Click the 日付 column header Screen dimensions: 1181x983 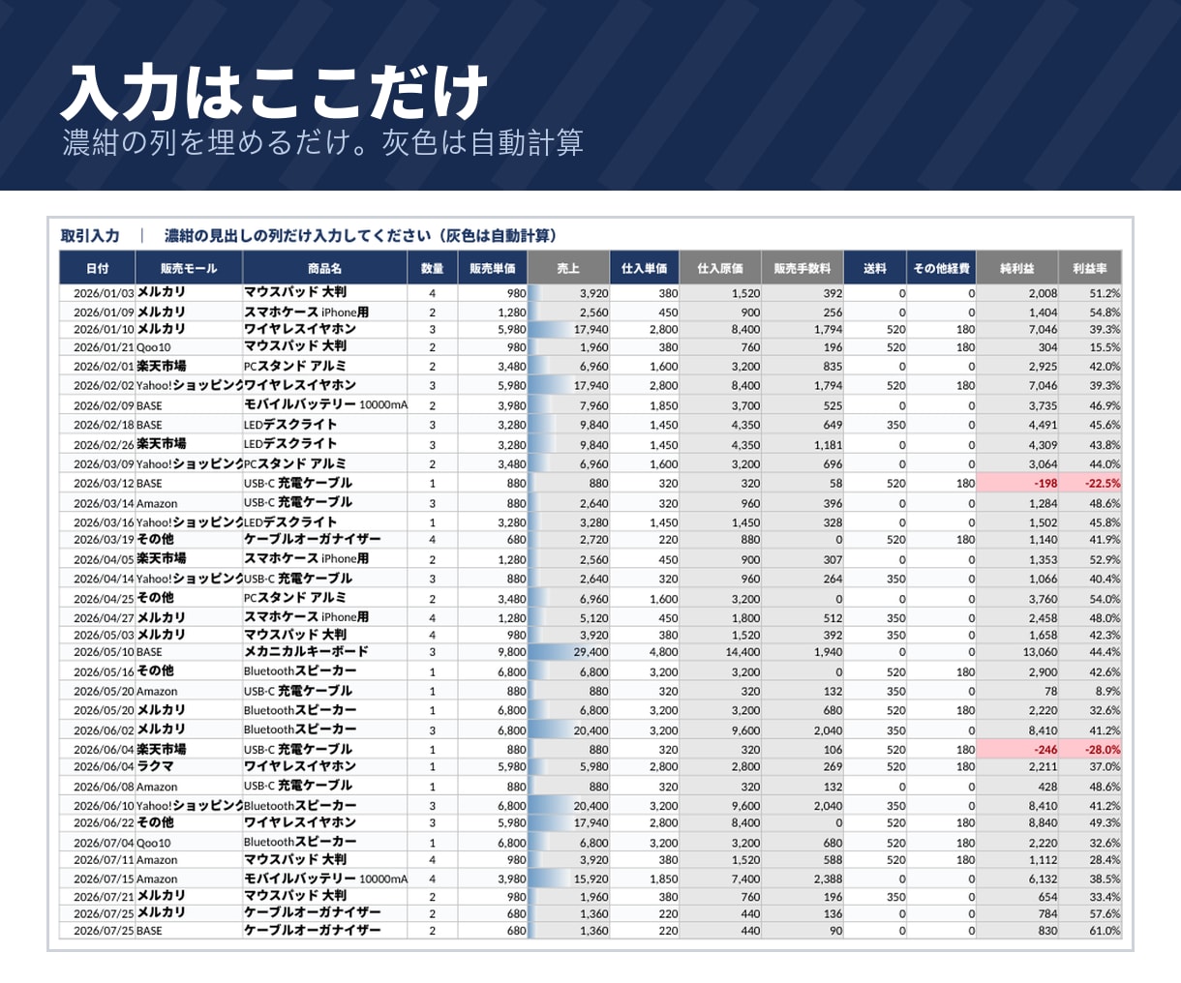[97, 268]
